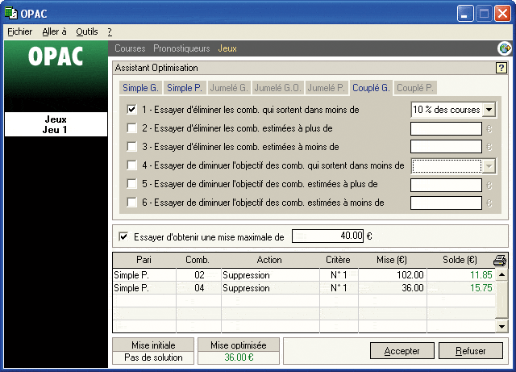516x372 pixels.
Task: Open the Outils menu
Action: click(86, 31)
